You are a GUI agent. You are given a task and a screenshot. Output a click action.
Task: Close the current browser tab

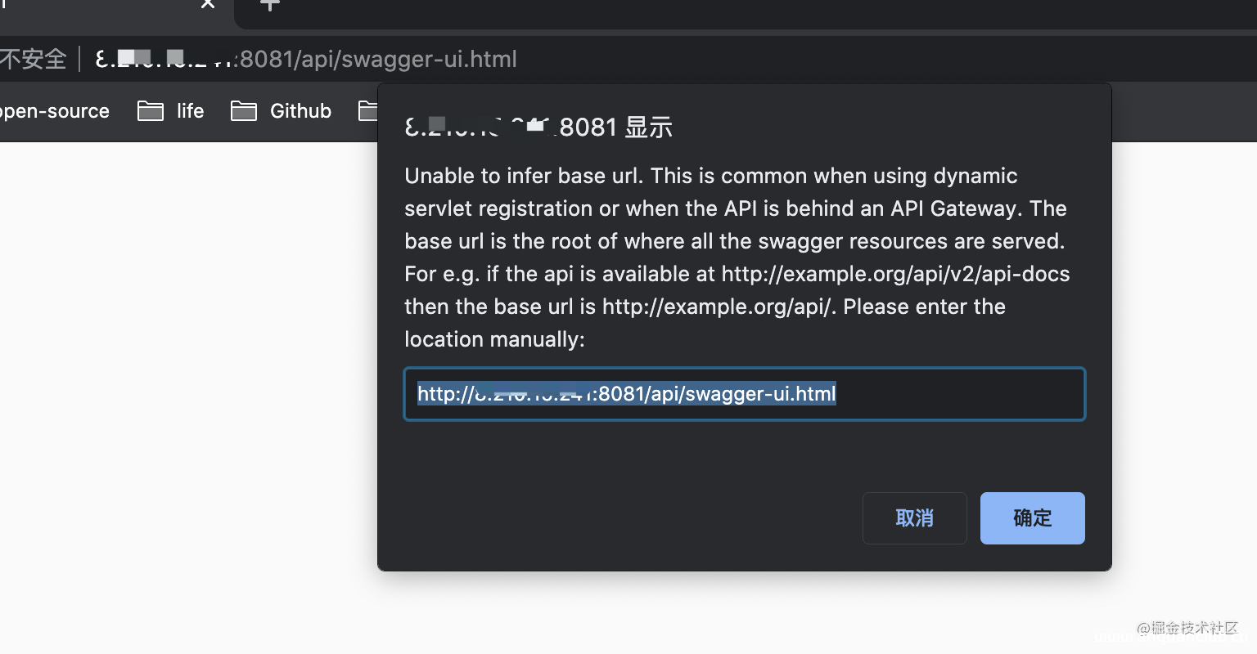pyautogui.click(x=206, y=7)
